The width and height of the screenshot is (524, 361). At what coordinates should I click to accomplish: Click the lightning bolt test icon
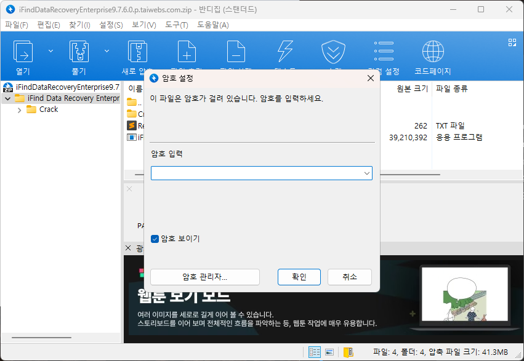285,52
